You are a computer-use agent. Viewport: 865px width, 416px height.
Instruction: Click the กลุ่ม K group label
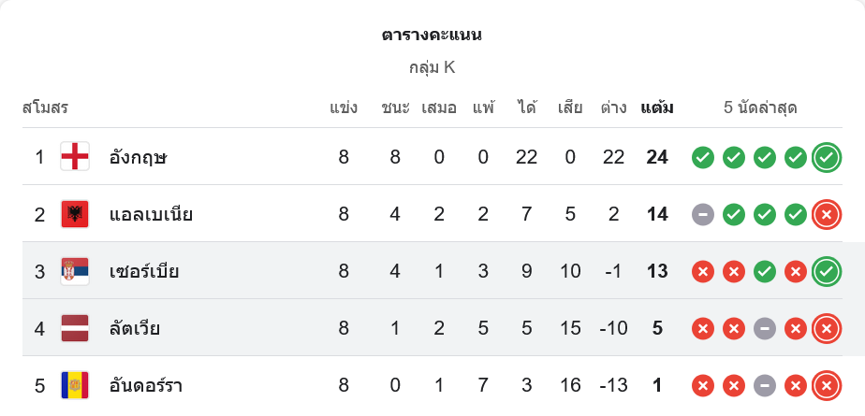pos(432,67)
